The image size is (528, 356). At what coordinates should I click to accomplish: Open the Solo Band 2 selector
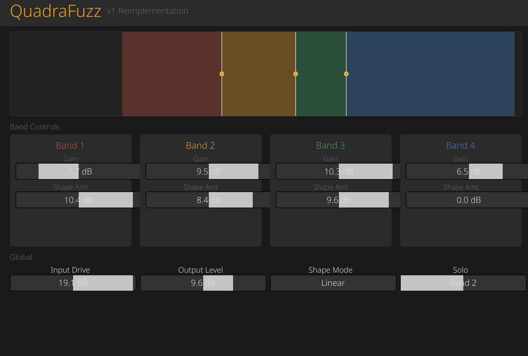(x=463, y=283)
